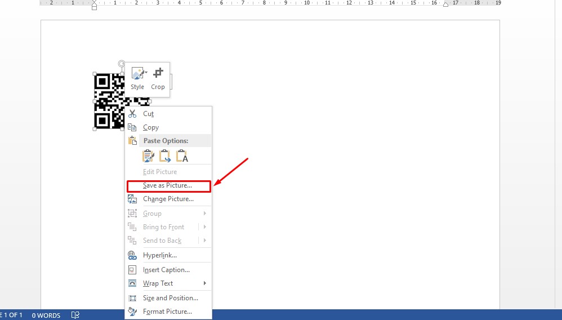
Task: Click the Hyperlink globe icon
Action: [132, 255]
